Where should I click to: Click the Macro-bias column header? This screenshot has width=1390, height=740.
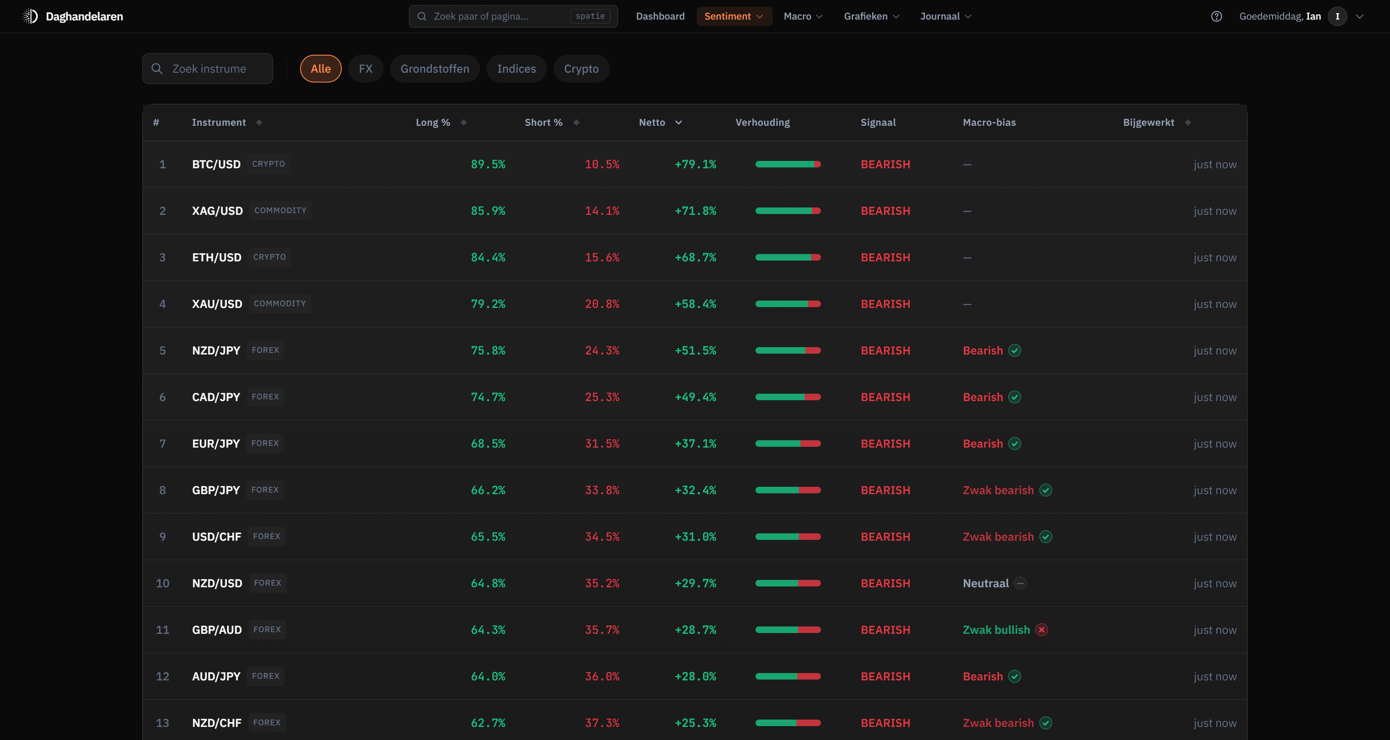[989, 123]
